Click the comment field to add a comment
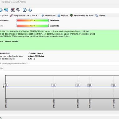Viewport: 119px width, 119px height. tap(60, 63)
